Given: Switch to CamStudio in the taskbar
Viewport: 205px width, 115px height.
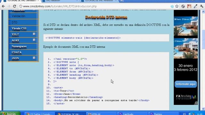Looking at the screenshot, I should point(132,114).
